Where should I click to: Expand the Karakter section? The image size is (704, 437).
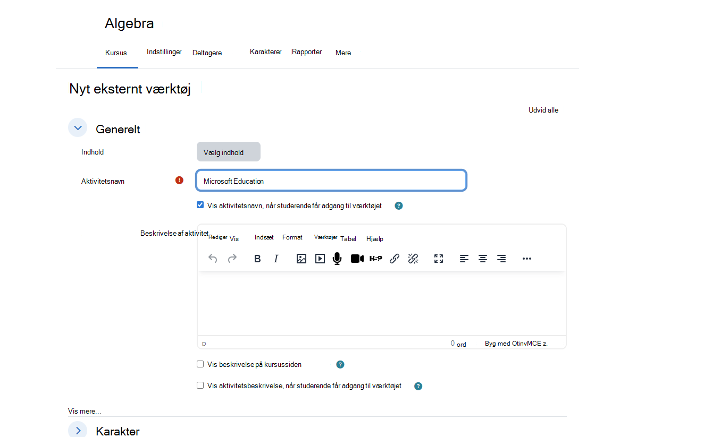coord(78,430)
